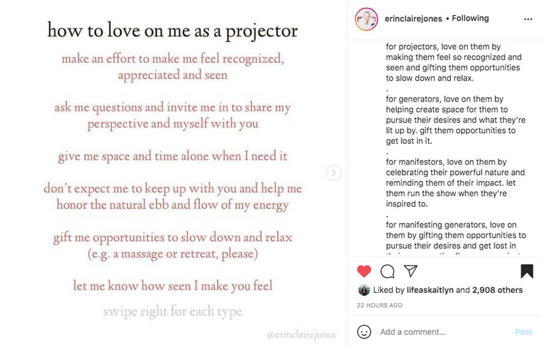Click the swipe right for each type text
The width and height of the screenshot is (541, 347).
pyautogui.click(x=173, y=312)
